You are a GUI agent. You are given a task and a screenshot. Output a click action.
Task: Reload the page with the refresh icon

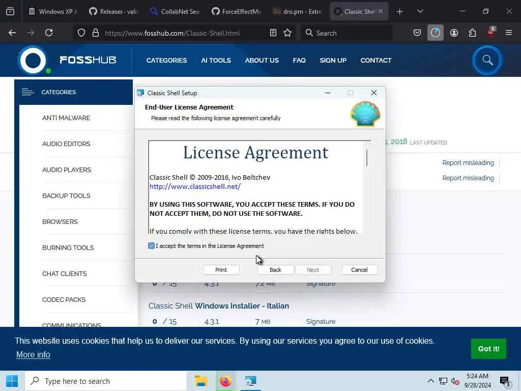49,33
